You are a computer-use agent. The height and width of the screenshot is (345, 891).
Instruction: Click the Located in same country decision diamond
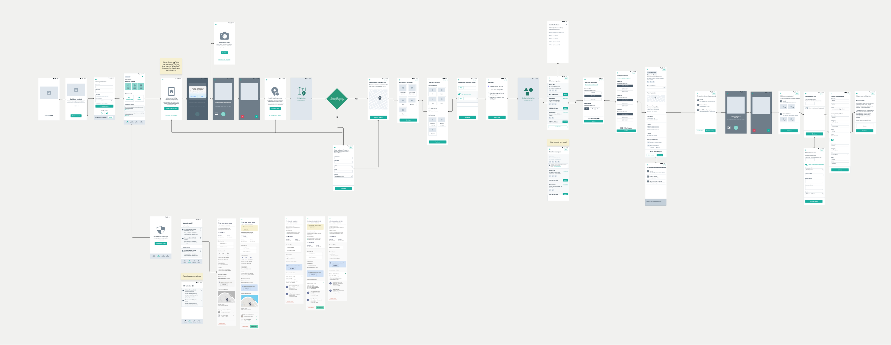pyautogui.click(x=337, y=99)
